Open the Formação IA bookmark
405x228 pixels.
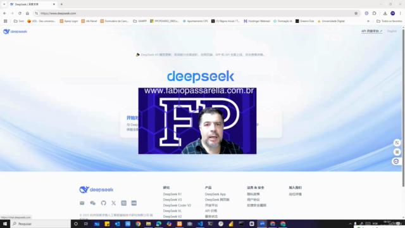(283, 21)
